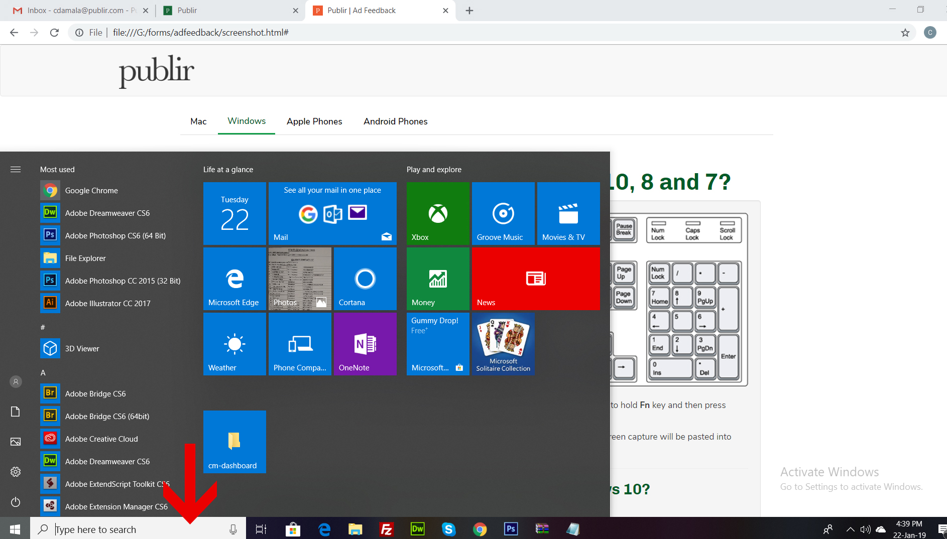The width and height of the screenshot is (947, 539).
Task: Switch to the Mac tab
Action: 198,121
